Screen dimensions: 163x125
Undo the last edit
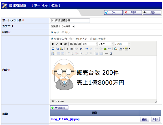coord(87,49)
